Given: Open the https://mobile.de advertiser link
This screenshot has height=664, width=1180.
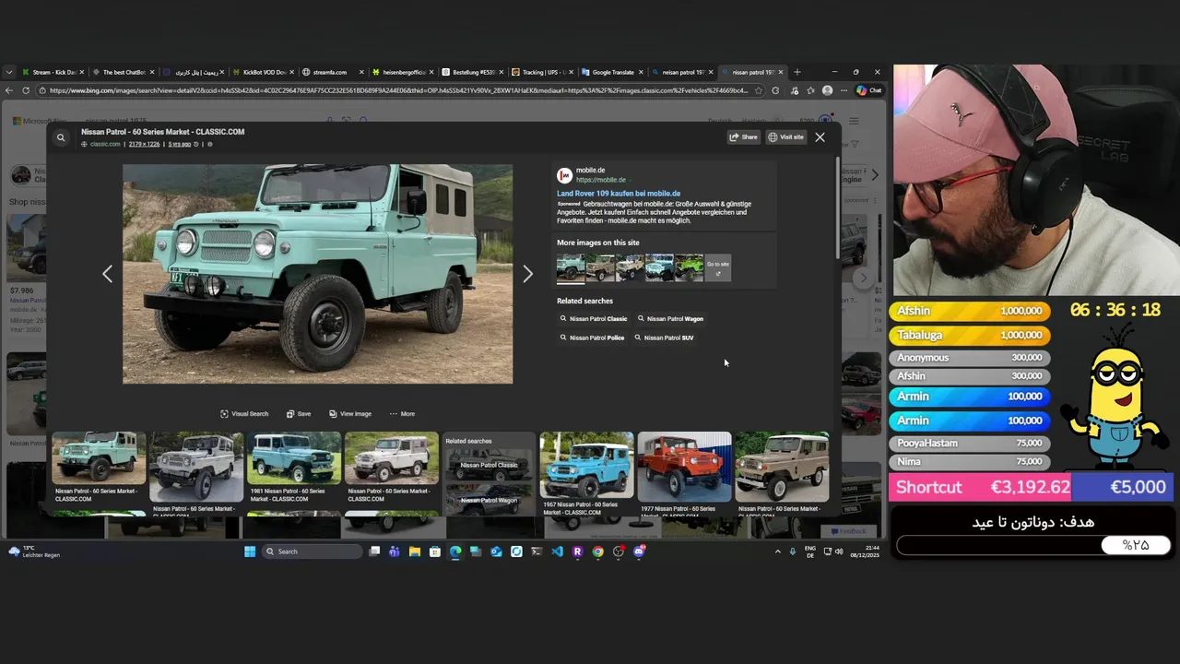Looking at the screenshot, I should (601, 180).
